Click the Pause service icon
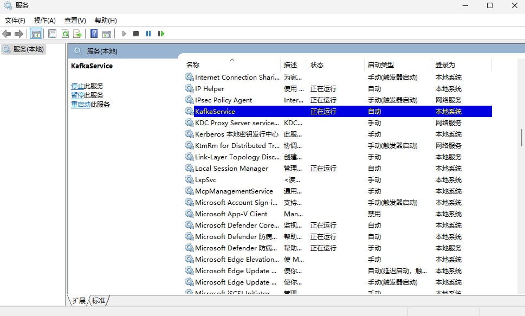525x316 pixels. pyautogui.click(x=148, y=34)
